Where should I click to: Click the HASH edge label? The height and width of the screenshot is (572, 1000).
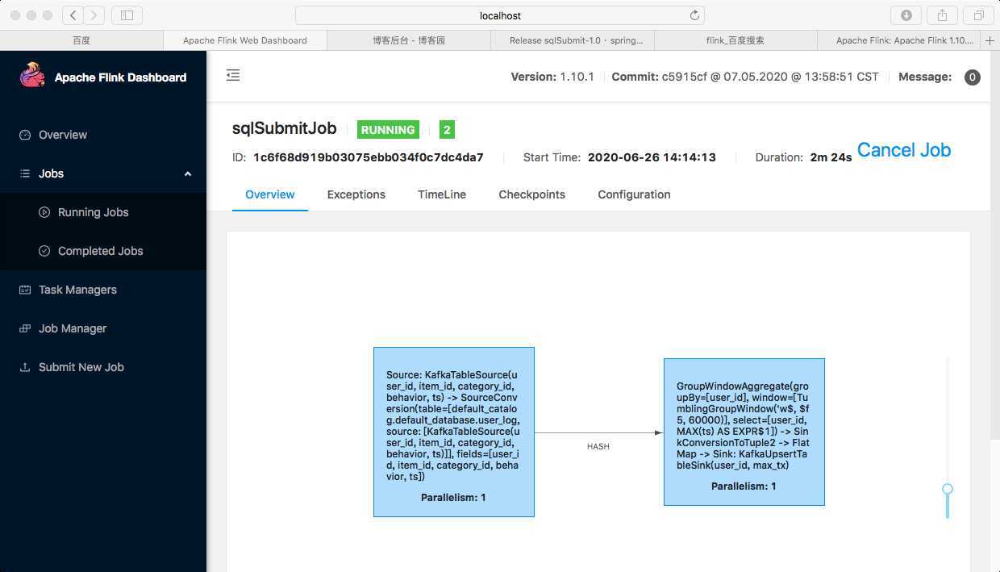(x=598, y=446)
